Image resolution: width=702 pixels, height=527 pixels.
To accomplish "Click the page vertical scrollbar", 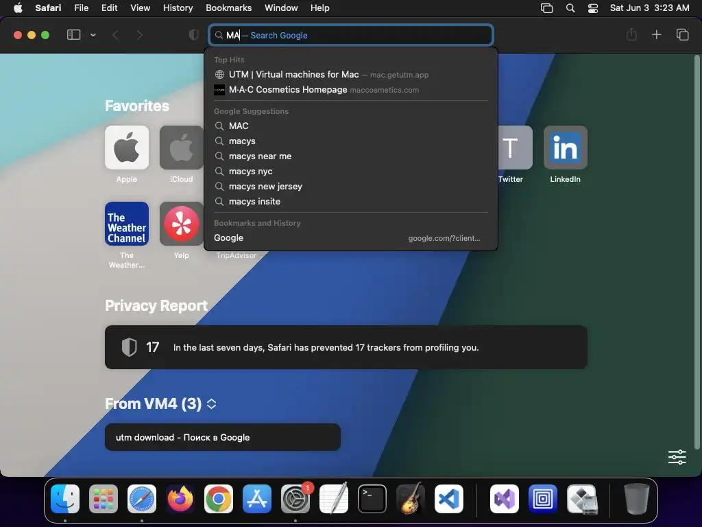I will 697,251.
